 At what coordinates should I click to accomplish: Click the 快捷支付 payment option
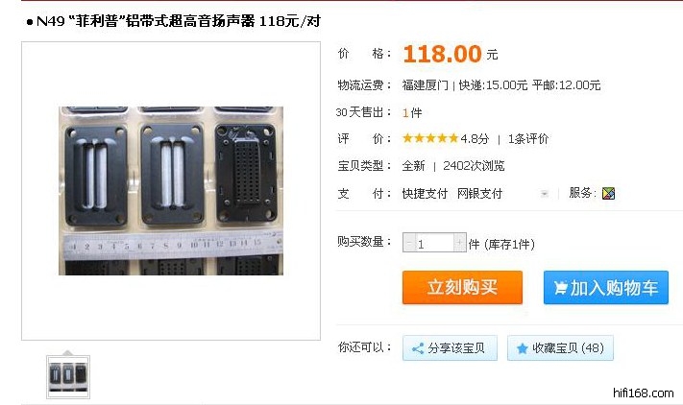click(x=425, y=194)
